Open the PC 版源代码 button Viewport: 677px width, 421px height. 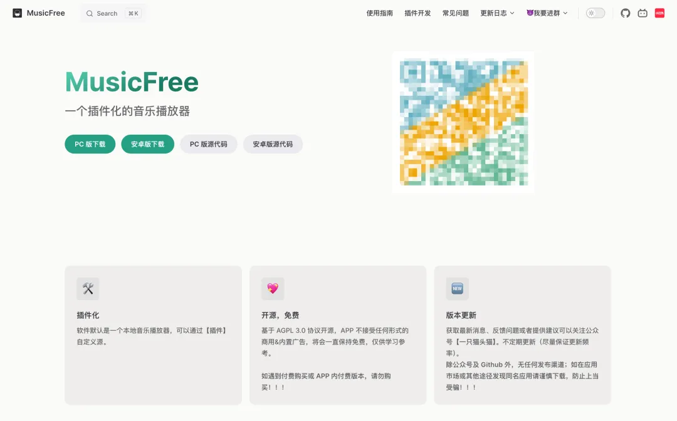point(209,144)
